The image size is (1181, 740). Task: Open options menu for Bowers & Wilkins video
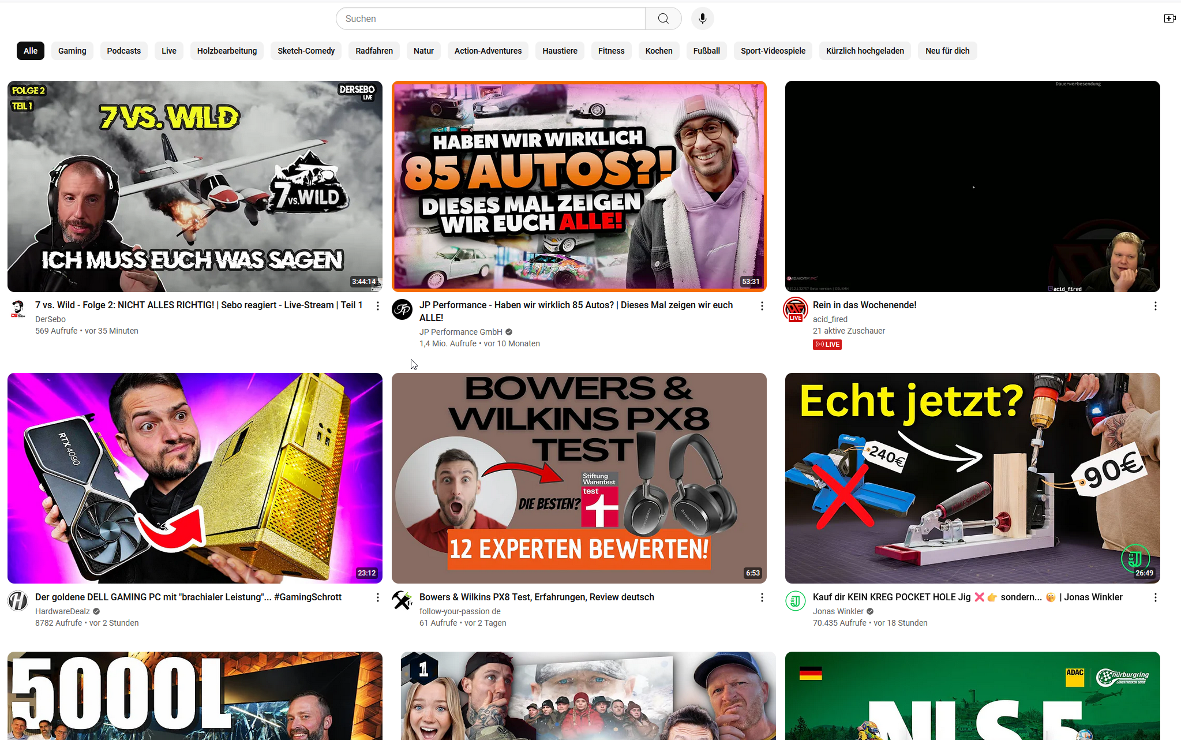click(x=762, y=597)
